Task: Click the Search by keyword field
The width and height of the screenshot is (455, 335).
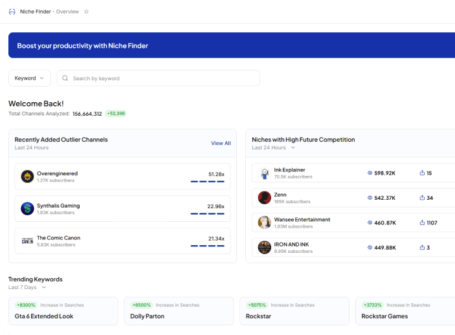Action: point(158,78)
